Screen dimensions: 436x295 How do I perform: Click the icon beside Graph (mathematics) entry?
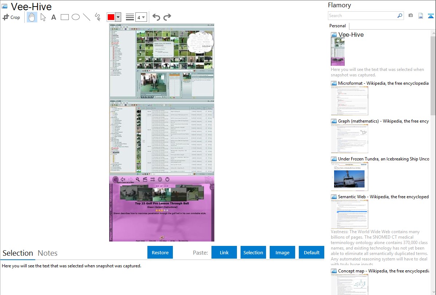click(x=334, y=121)
